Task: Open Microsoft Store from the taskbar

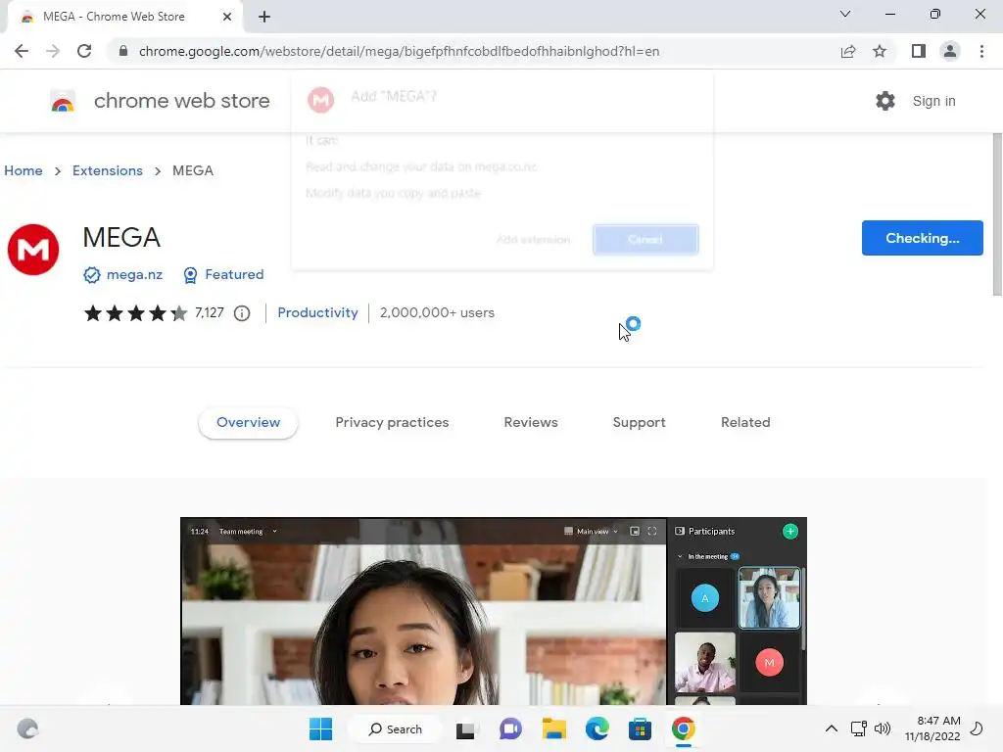Action: point(640,728)
